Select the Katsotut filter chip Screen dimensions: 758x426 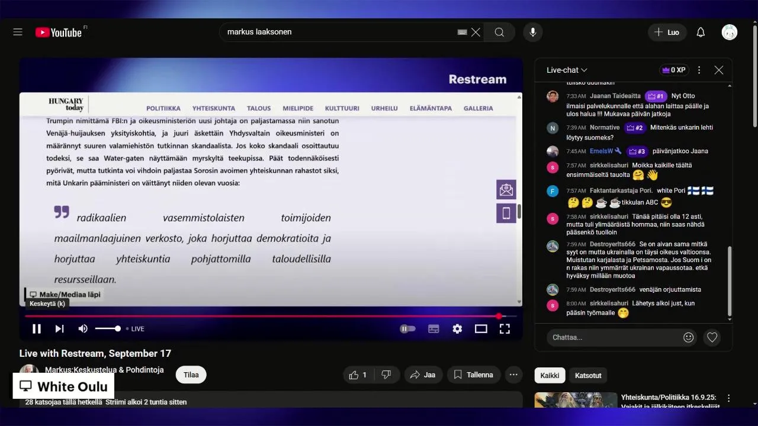click(588, 375)
